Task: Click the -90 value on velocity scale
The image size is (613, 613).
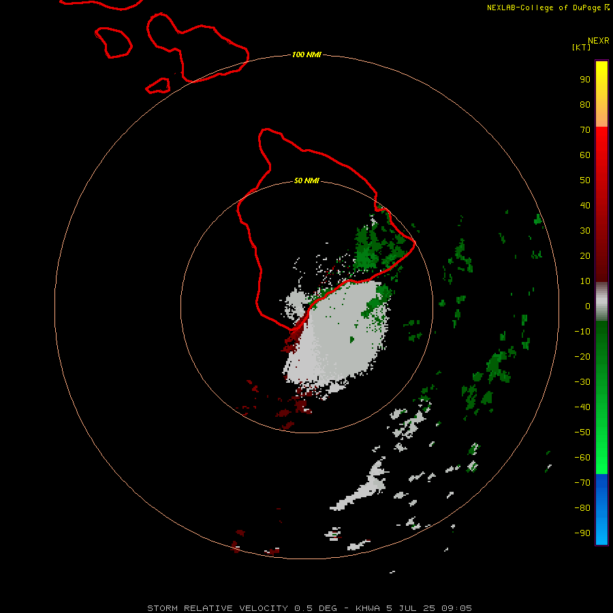Action: tap(582, 533)
